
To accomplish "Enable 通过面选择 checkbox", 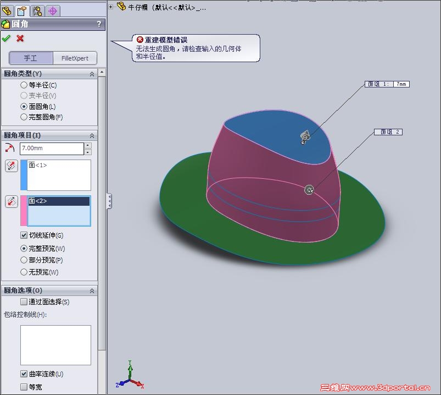I will 24,301.
